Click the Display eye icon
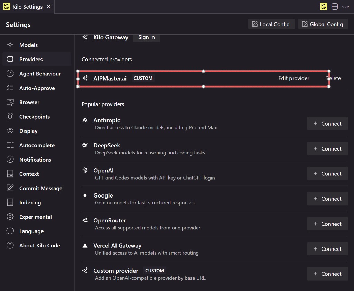This screenshot has width=354, height=291. (10, 130)
